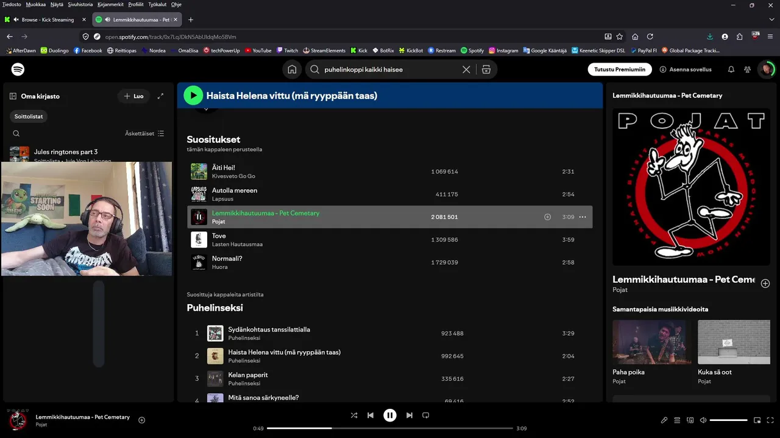The width and height of the screenshot is (780, 438).
Task: Skip to the previous track
Action: tap(370, 415)
